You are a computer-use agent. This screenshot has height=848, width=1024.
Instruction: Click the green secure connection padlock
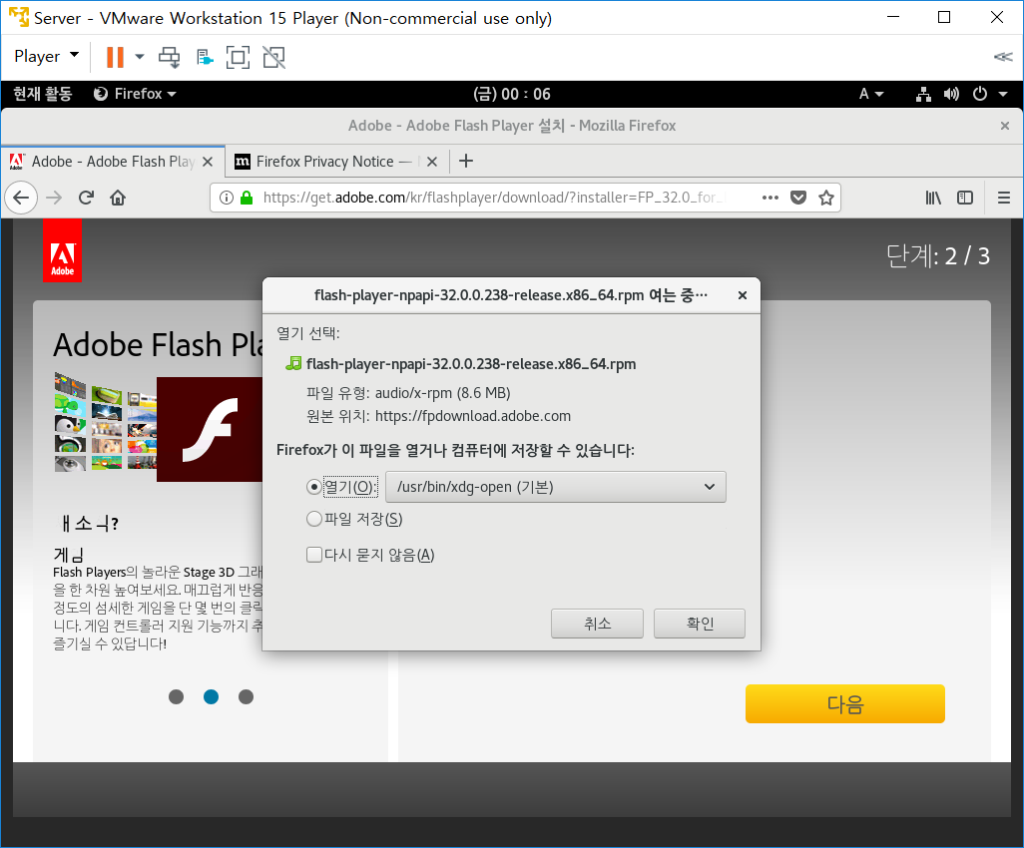point(247,198)
